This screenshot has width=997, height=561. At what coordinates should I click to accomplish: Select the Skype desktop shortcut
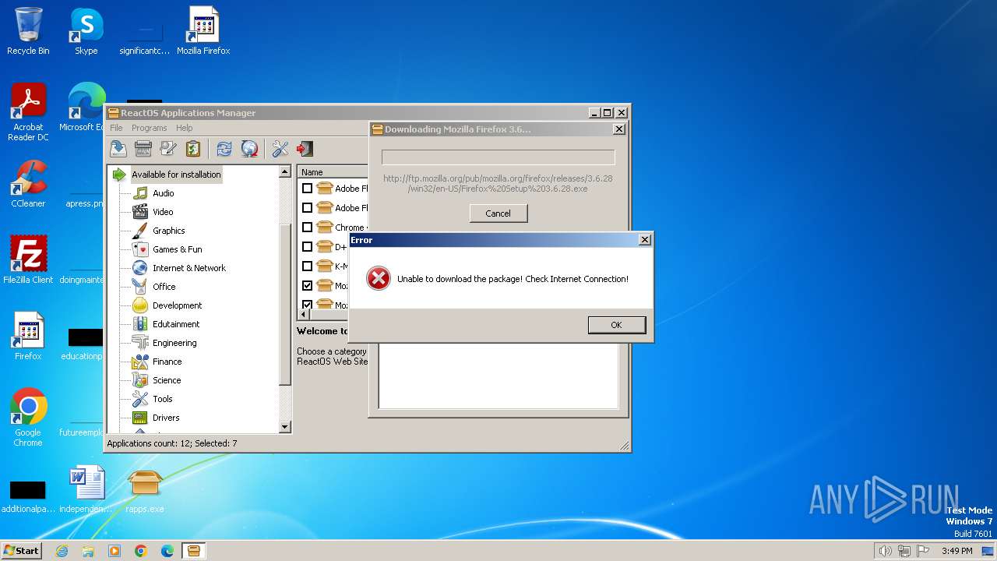coord(86,32)
